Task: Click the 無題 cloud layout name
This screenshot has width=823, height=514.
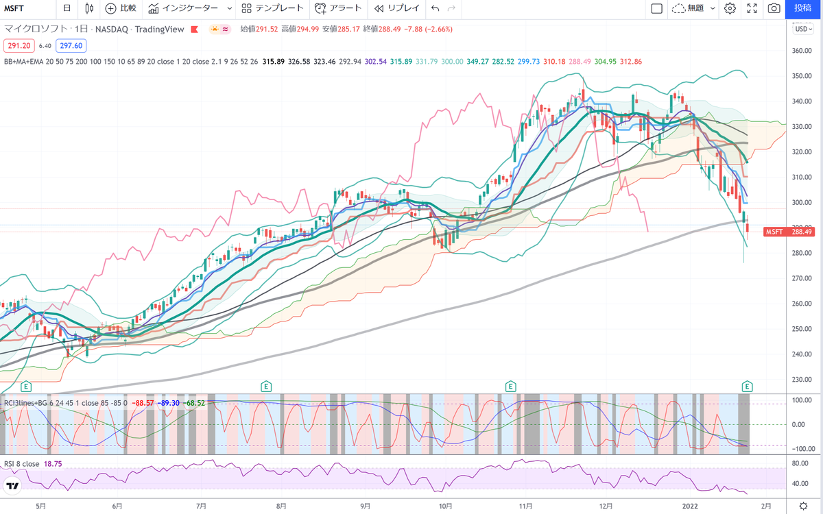Action: 689,8
